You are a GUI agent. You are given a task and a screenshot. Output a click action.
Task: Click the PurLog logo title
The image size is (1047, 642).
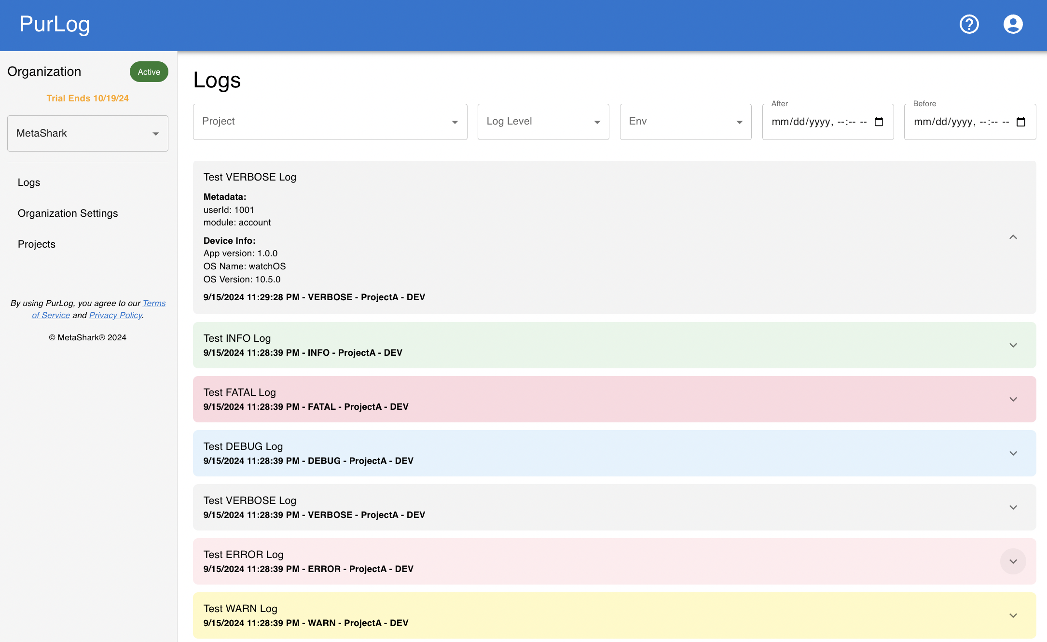point(55,24)
